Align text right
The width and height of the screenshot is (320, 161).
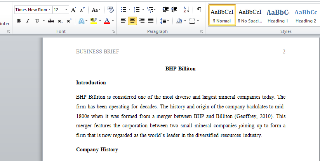pyautogui.click(x=142, y=21)
